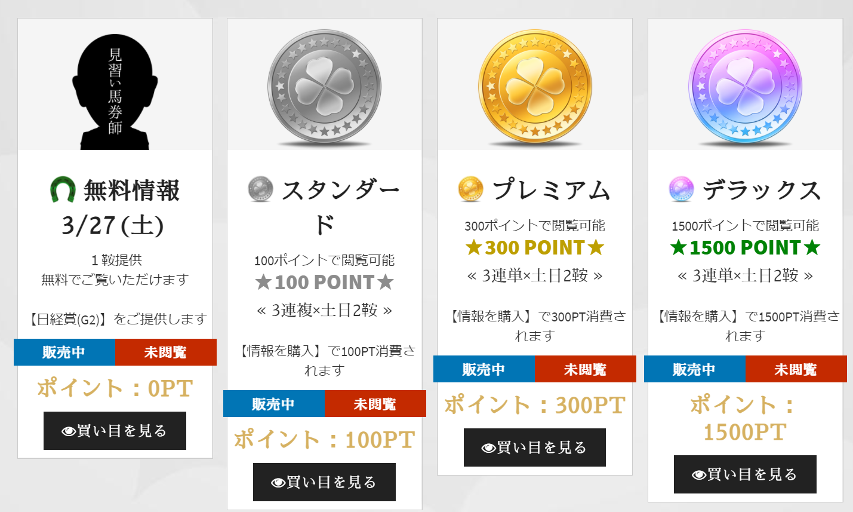Screen dimensions: 853x512
Task: Click red 未閲覧 label in Deluxe card
Action: point(796,369)
